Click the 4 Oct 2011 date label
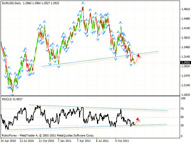191x143 pixels. (x=122, y=141)
